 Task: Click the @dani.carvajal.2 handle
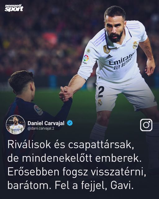coord(41,128)
